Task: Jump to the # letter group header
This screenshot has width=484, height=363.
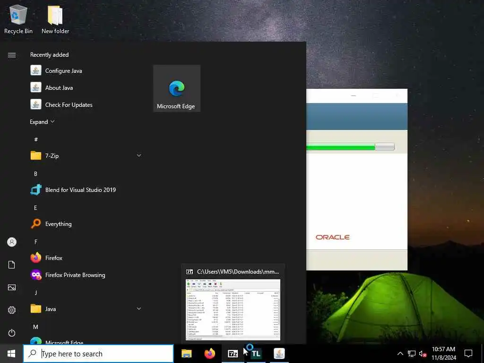Action: tap(36, 139)
